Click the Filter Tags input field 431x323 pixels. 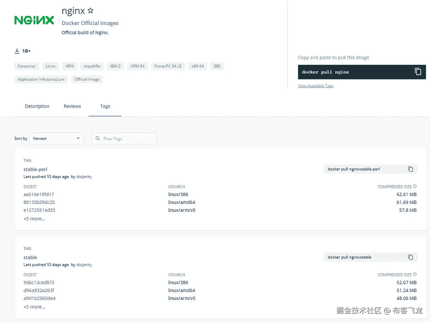(x=124, y=138)
